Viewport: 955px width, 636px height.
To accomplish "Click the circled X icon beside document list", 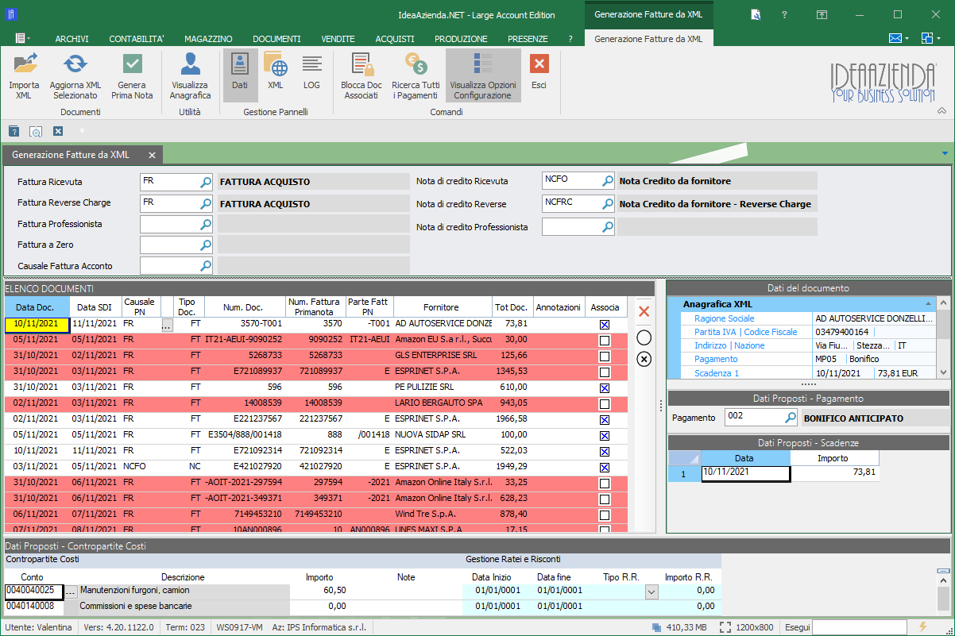I will pos(644,359).
